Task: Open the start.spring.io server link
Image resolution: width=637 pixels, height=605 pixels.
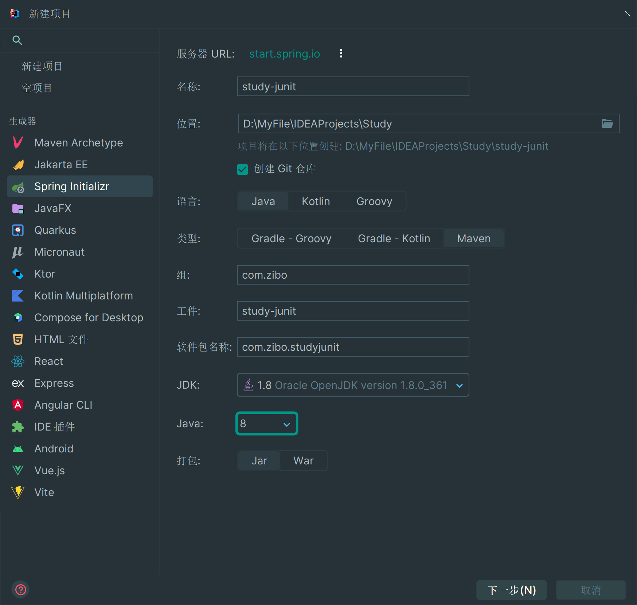Action: coord(285,54)
